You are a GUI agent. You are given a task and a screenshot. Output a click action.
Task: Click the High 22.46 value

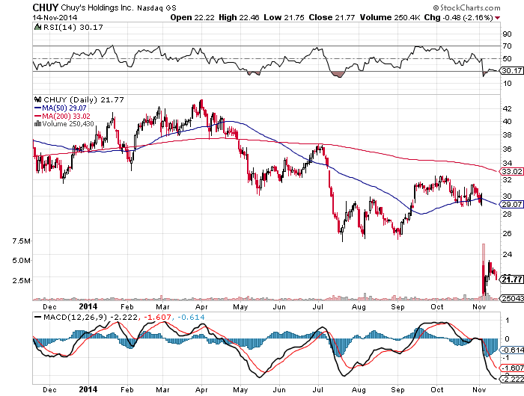(x=239, y=17)
